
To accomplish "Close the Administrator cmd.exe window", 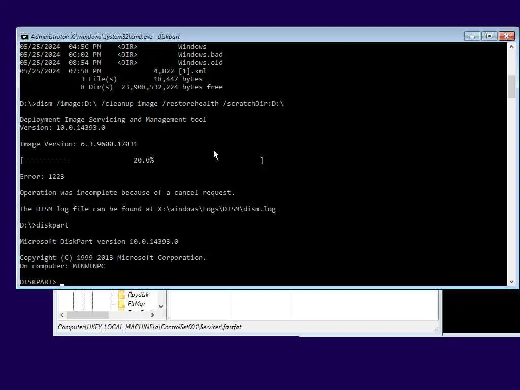I will 506,36.
